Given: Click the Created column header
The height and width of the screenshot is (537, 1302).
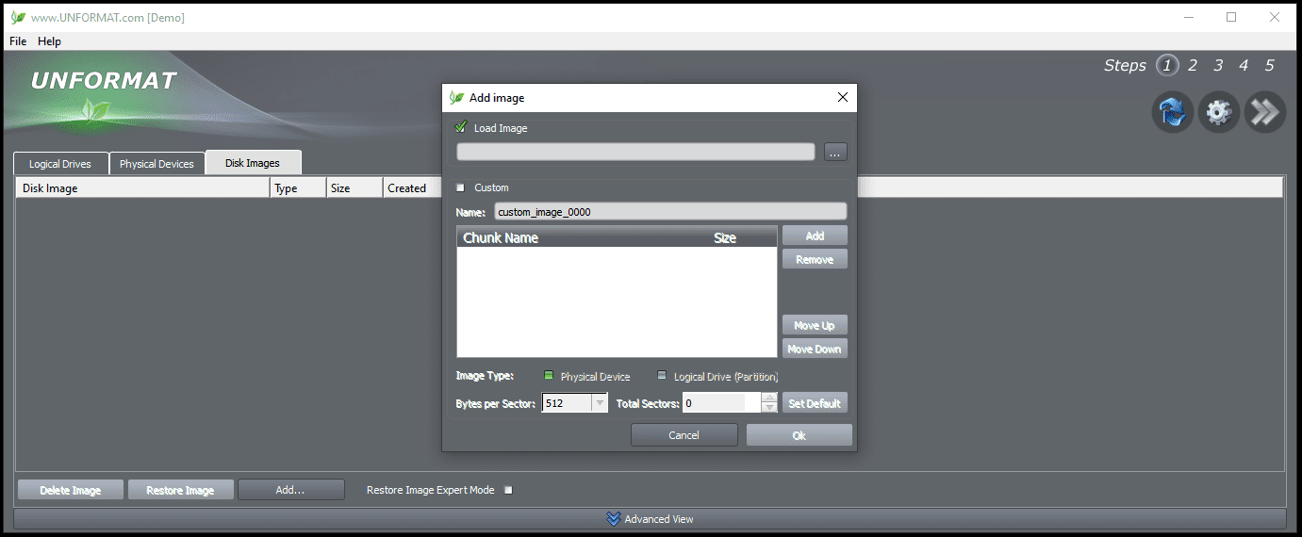Looking at the screenshot, I should (412, 187).
